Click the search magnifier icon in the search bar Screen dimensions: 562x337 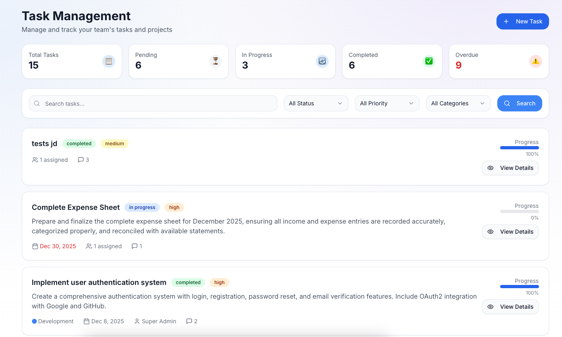[x=37, y=103]
